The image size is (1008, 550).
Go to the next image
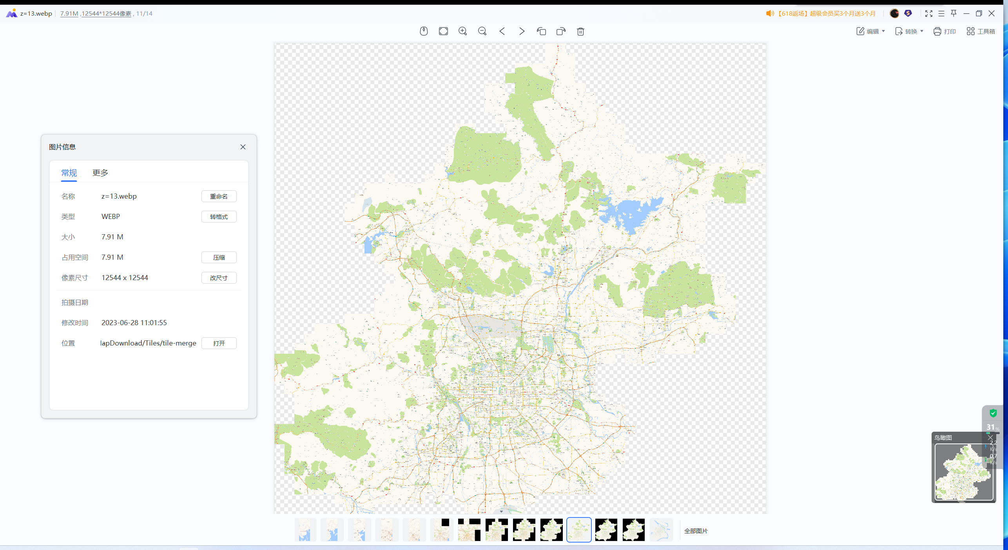coord(522,31)
